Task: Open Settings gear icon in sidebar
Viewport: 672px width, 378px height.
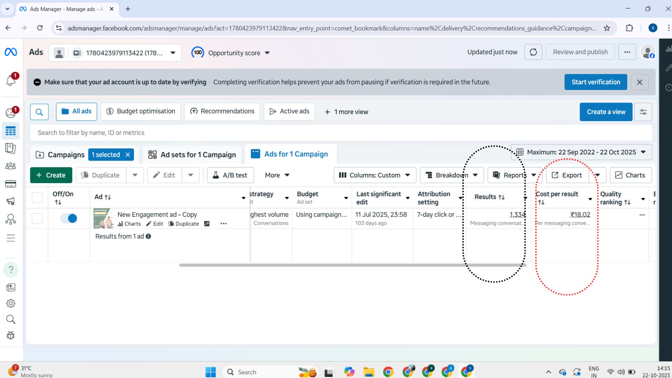Action: coord(10,303)
